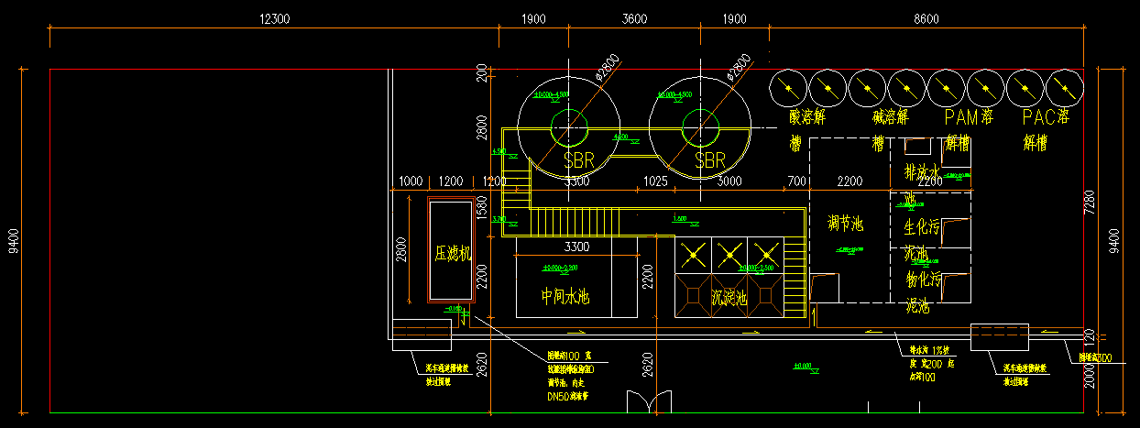Select the left SBR tank label
The image size is (1140, 428).
[578, 160]
